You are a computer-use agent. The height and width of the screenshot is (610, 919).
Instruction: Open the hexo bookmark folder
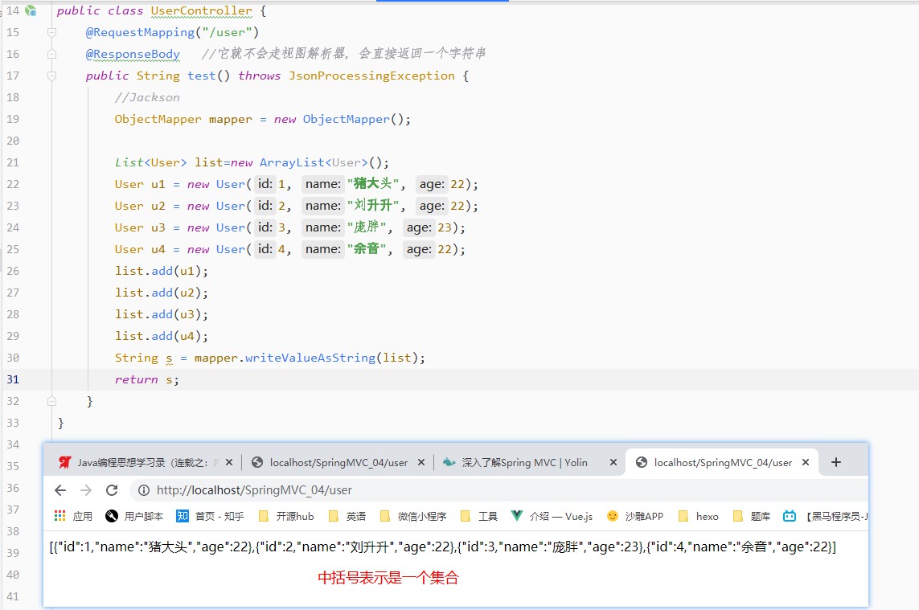pos(698,516)
